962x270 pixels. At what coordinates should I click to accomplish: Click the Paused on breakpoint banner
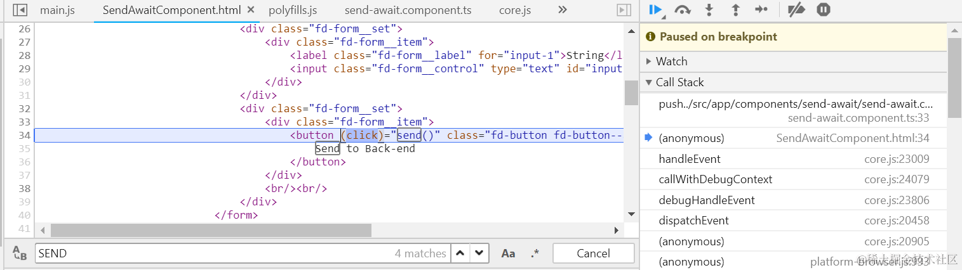tap(793, 37)
